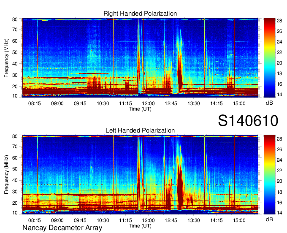Screen dimensions: 287x233
Task: Click 15:00 tick on Right Handed time axis
Action: pyautogui.click(x=239, y=103)
